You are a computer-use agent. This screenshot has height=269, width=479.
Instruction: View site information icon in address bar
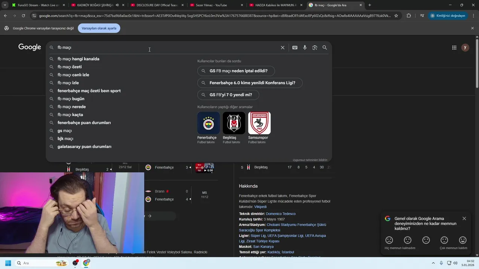[34, 16]
